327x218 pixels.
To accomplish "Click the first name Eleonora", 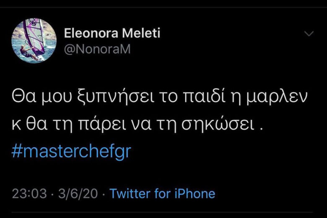I will pyautogui.click(x=89, y=33).
